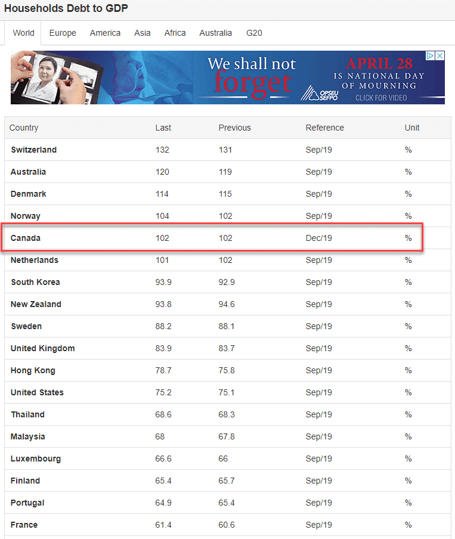This screenshot has width=455, height=539.
Task: Open the Hong Kong country link
Action: pyautogui.click(x=33, y=370)
